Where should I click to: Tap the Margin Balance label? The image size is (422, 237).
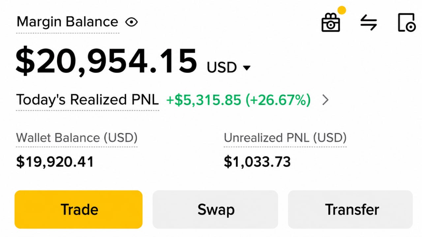click(x=67, y=22)
